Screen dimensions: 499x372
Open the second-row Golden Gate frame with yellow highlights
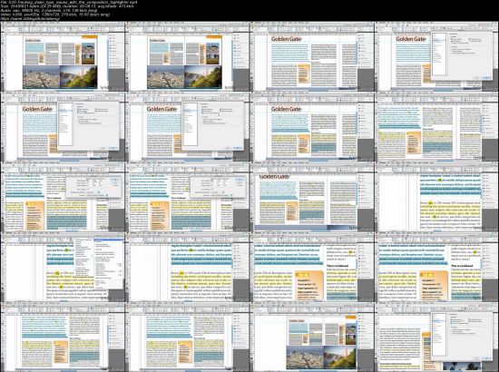click(312, 127)
